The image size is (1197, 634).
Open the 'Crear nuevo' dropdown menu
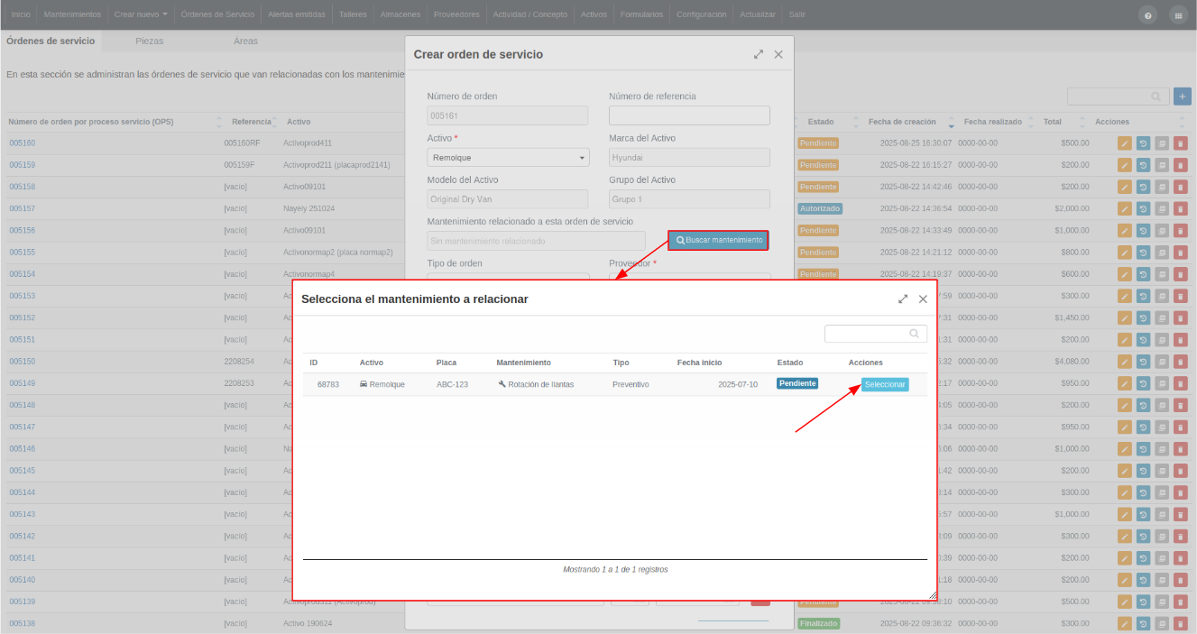(141, 14)
